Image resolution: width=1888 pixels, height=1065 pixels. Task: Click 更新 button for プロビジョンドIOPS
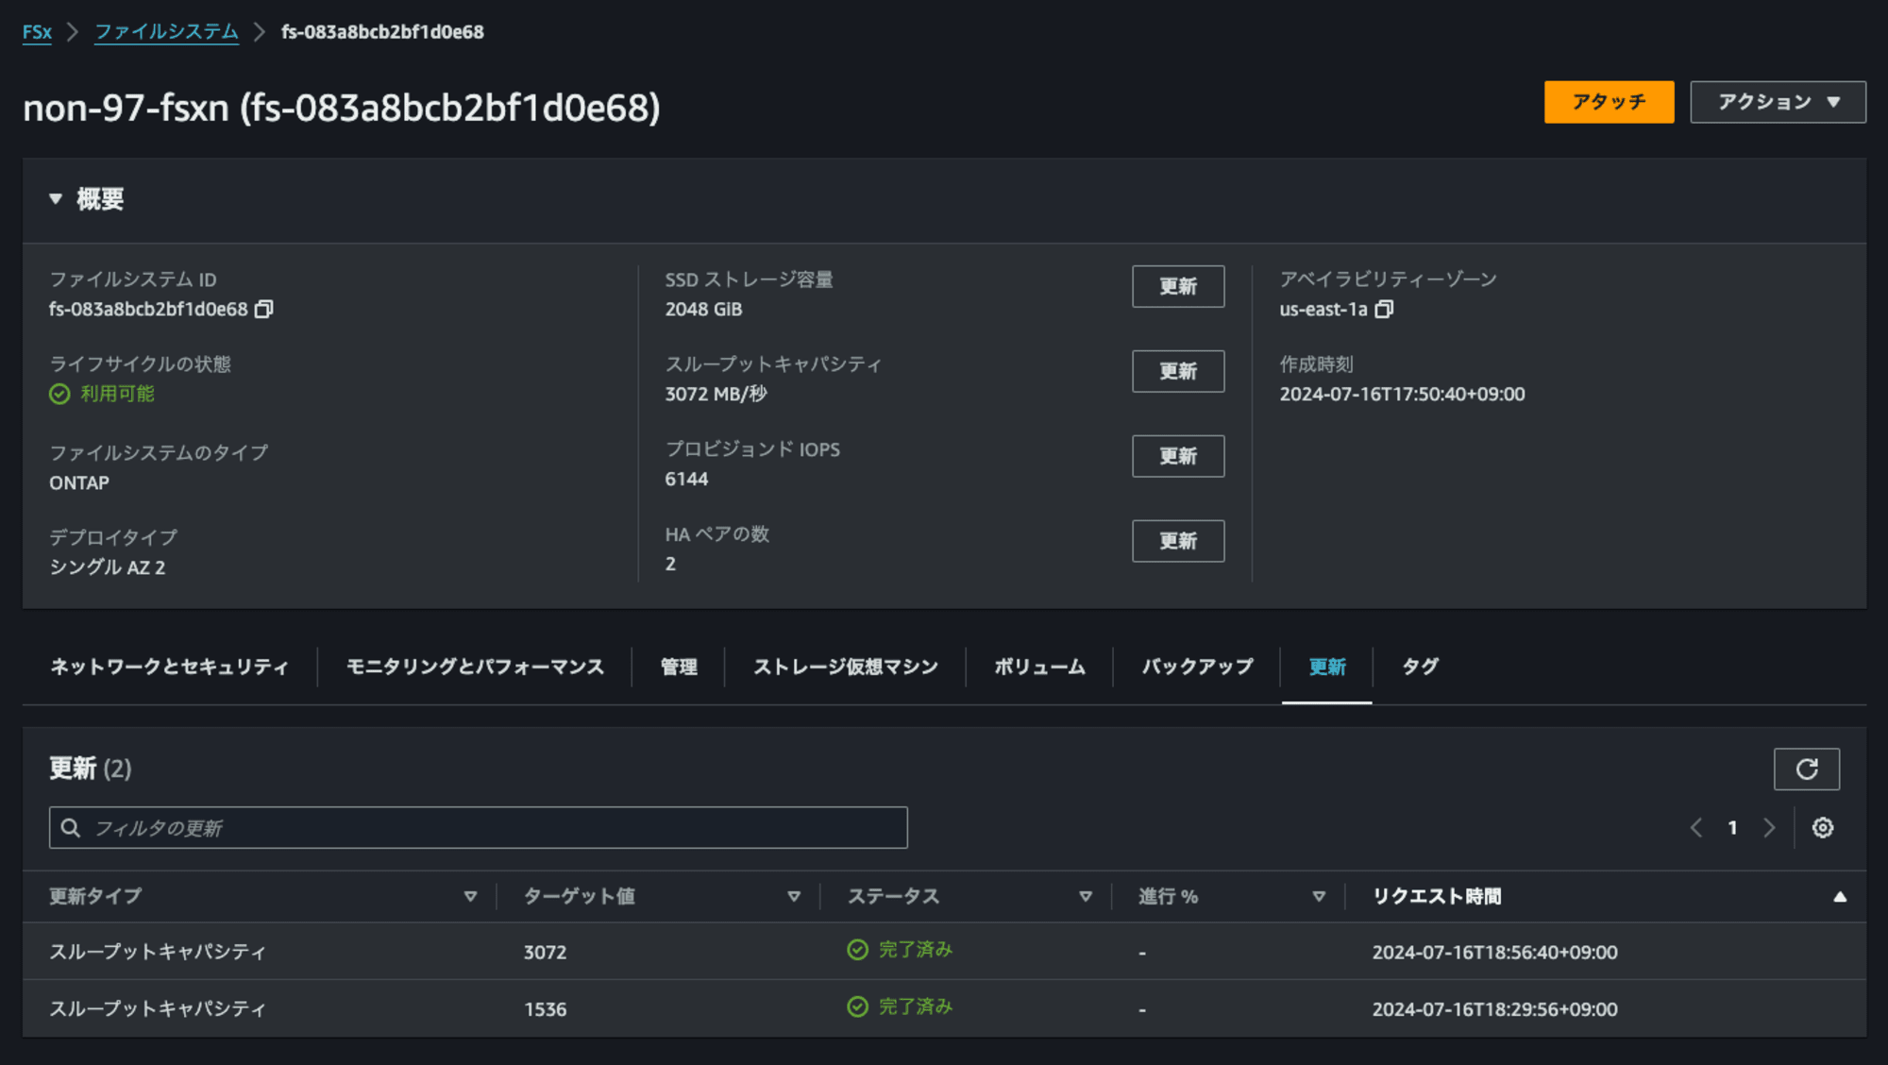[1176, 455]
